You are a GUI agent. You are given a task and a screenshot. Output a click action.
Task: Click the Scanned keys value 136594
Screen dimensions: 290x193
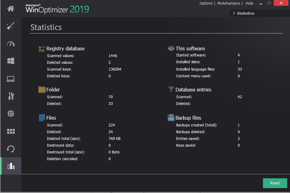click(115, 69)
